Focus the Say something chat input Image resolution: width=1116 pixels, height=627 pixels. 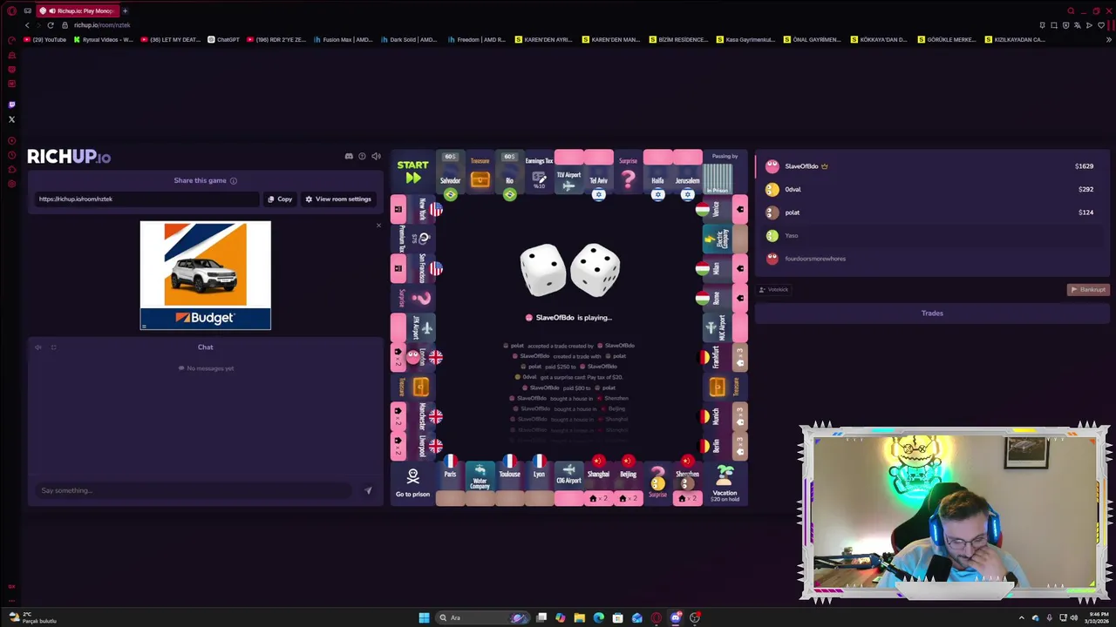[x=194, y=490]
